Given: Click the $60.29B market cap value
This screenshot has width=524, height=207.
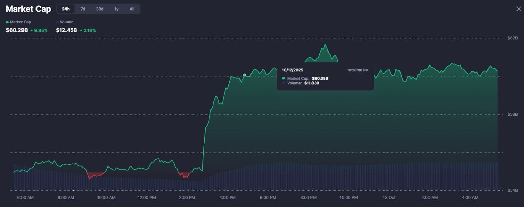Looking at the screenshot, I should [16, 30].
